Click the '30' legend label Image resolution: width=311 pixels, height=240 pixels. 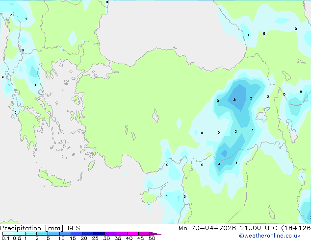[106, 238]
